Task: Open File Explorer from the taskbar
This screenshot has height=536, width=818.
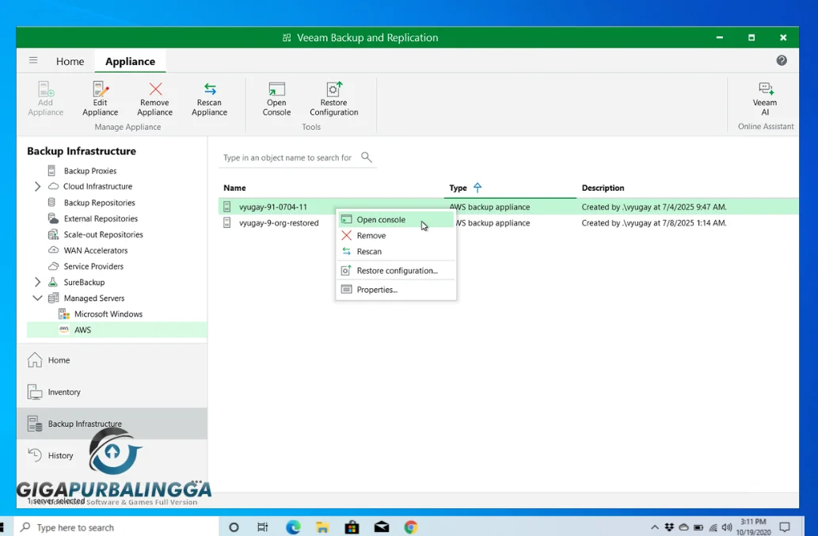Action: (x=322, y=527)
